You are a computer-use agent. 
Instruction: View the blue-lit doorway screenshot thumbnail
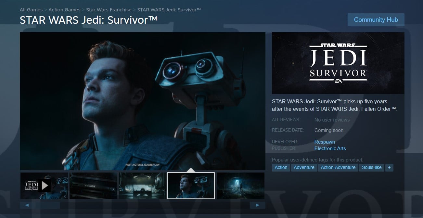point(241,186)
